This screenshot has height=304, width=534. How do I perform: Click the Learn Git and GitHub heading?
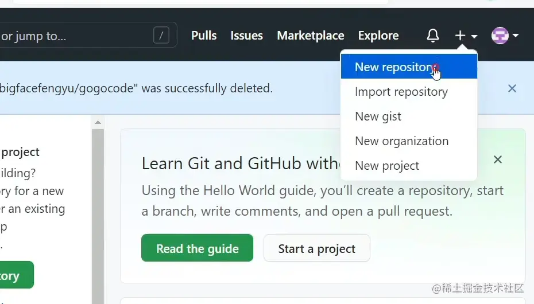(x=240, y=163)
